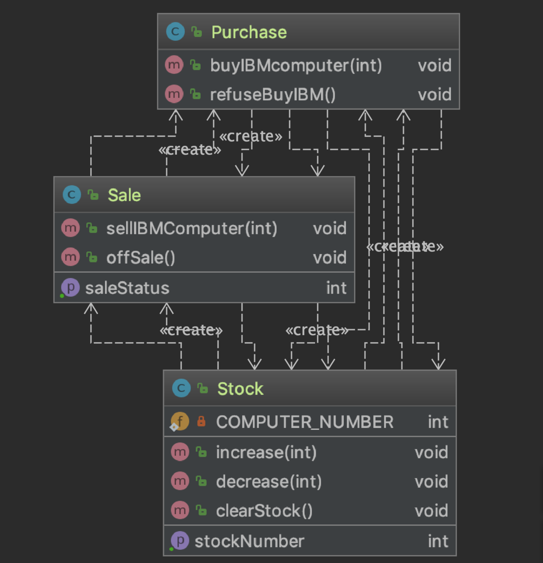Viewport: 543px width, 563px height.
Task: Click the property icon for saleStatus
Action: [70, 288]
